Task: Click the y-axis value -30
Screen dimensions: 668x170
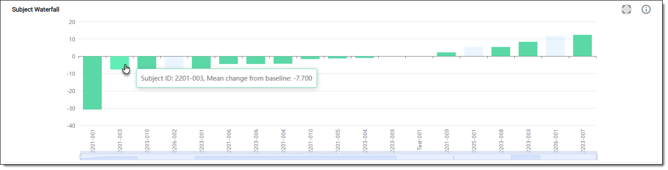Action: click(71, 108)
